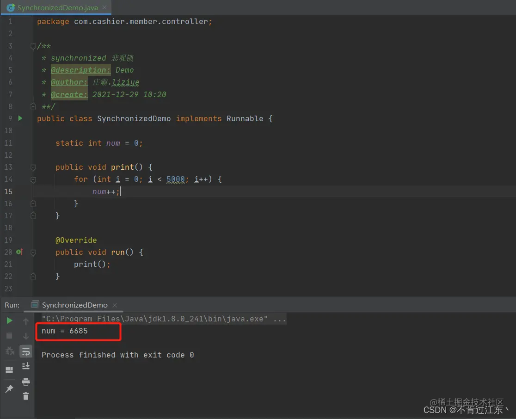The height and width of the screenshot is (419, 516).
Task: Click the static int num field declaration
Action: [x=99, y=143]
